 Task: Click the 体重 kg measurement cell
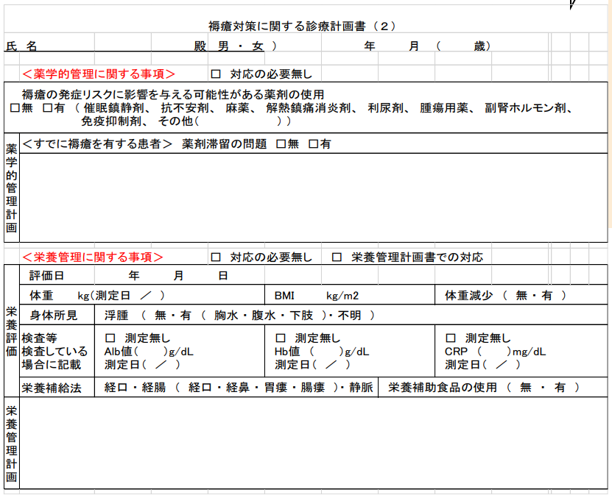click(142, 296)
